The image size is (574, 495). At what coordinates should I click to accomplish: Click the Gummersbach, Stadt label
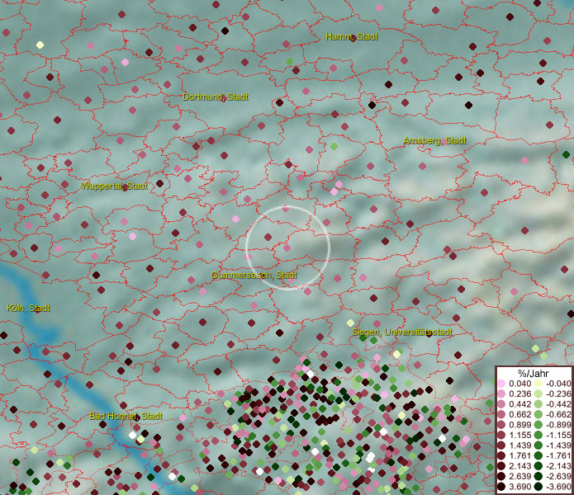(254, 275)
